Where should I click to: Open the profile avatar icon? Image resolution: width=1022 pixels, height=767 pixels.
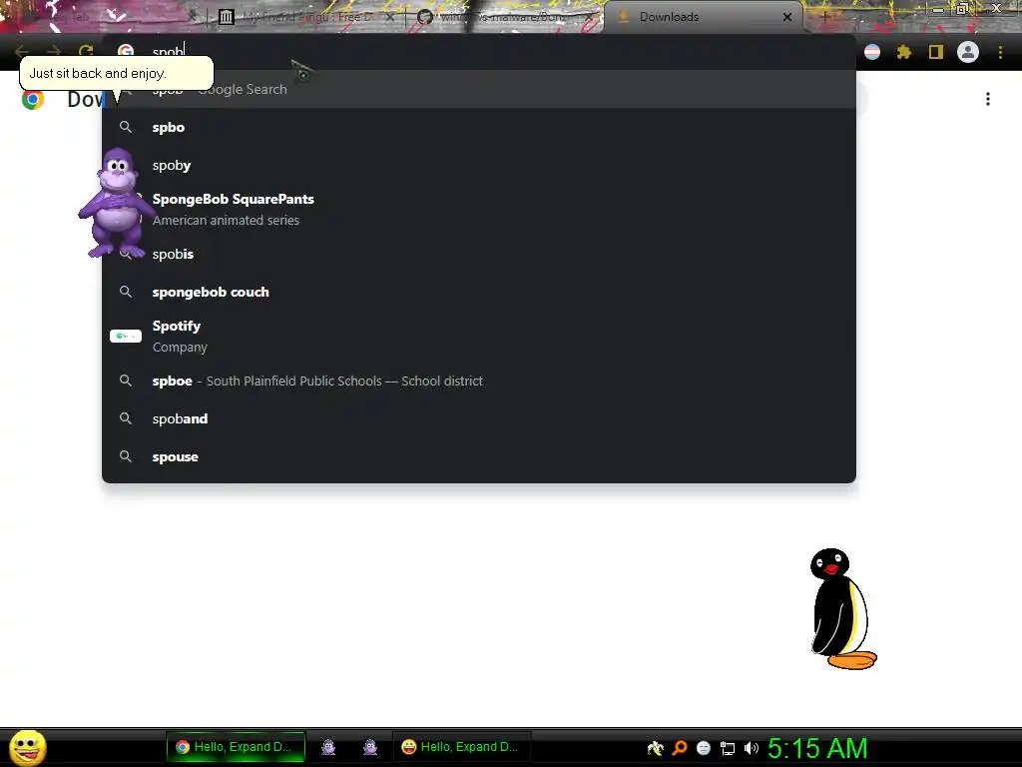pyautogui.click(x=968, y=52)
